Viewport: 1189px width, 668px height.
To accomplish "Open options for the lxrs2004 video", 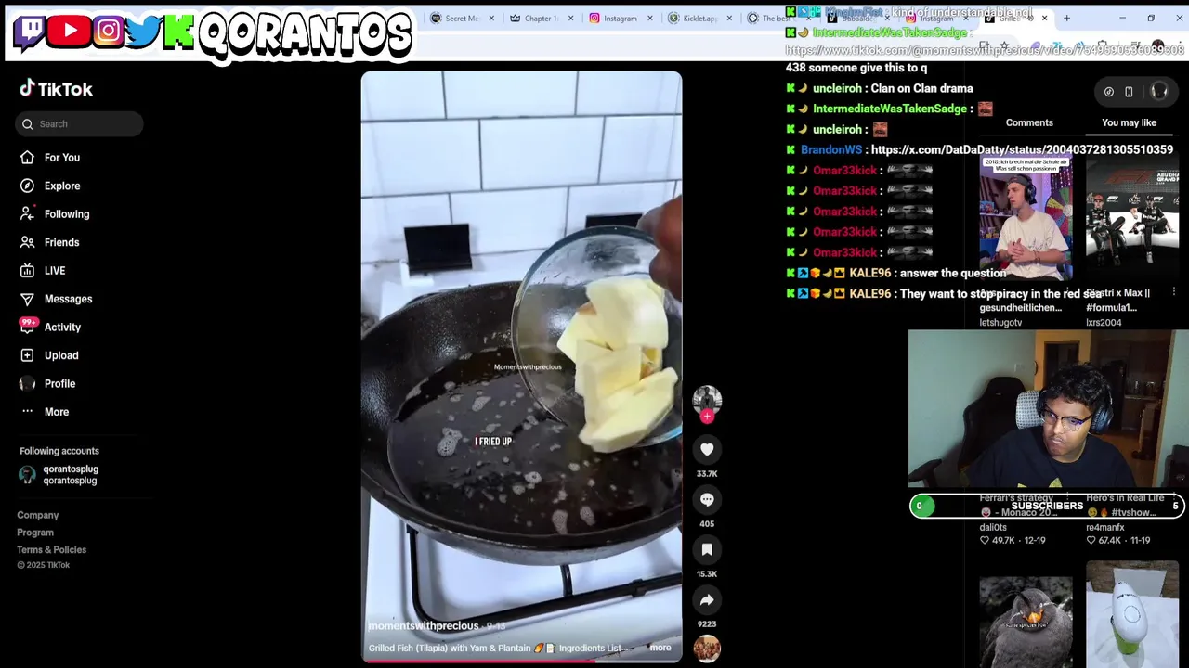I will pyautogui.click(x=1174, y=292).
